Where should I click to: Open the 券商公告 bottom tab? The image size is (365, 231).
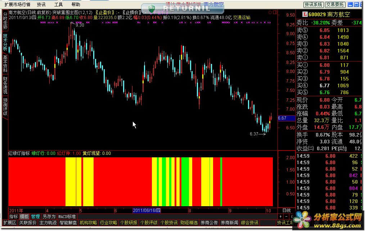point(209,223)
